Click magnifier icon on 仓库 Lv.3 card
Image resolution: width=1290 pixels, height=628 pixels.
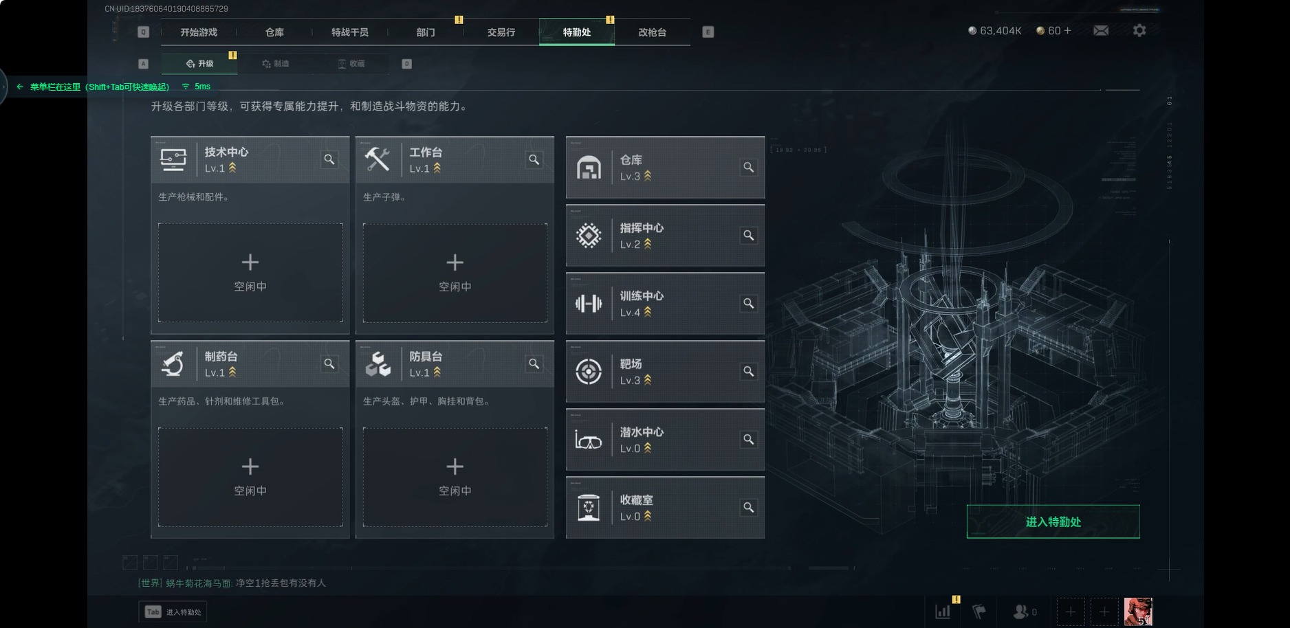pyautogui.click(x=749, y=167)
